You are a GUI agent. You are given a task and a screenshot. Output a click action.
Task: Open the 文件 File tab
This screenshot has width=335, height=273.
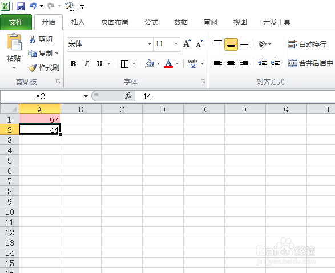(x=16, y=22)
